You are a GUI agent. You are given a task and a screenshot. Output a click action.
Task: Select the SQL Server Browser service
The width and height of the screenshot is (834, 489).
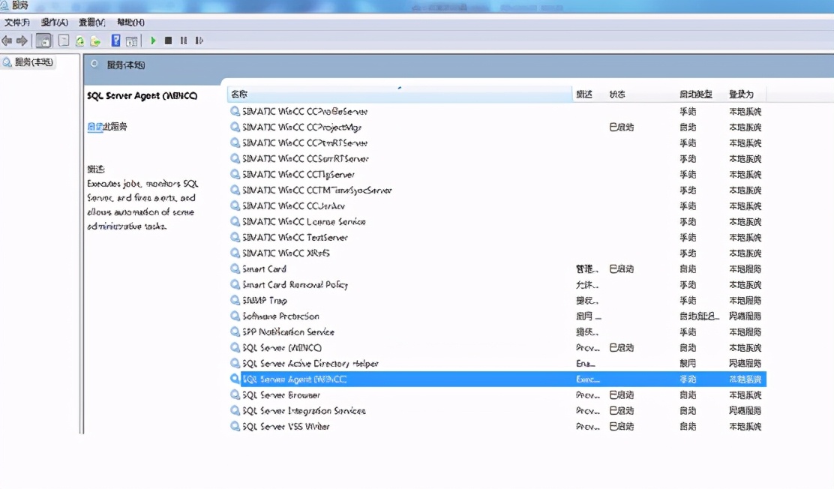[283, 395]
